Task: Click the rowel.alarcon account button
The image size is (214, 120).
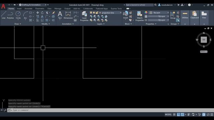Action: (x=167, y=5)
